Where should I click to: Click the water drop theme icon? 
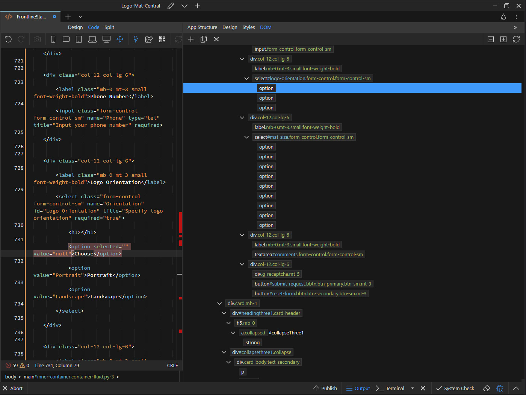coord(503,17)
